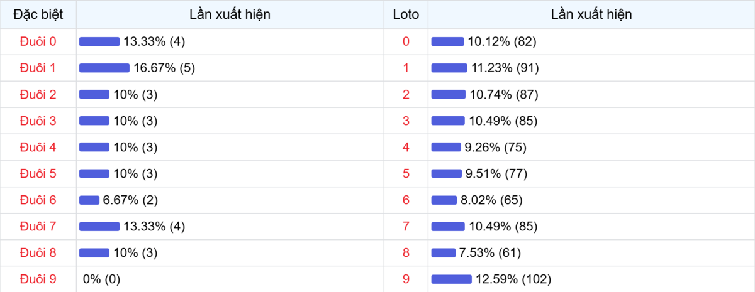Click the 'Loto' column header
The width and height of the screenshot is (755, 292).
click(x=406, y=14)
